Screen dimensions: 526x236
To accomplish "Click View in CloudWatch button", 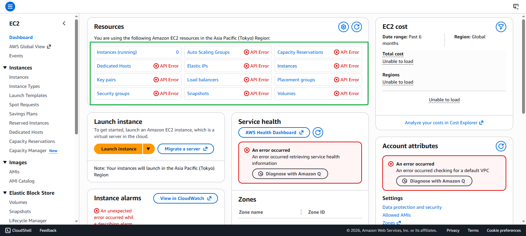I will [x=185, y=198].
